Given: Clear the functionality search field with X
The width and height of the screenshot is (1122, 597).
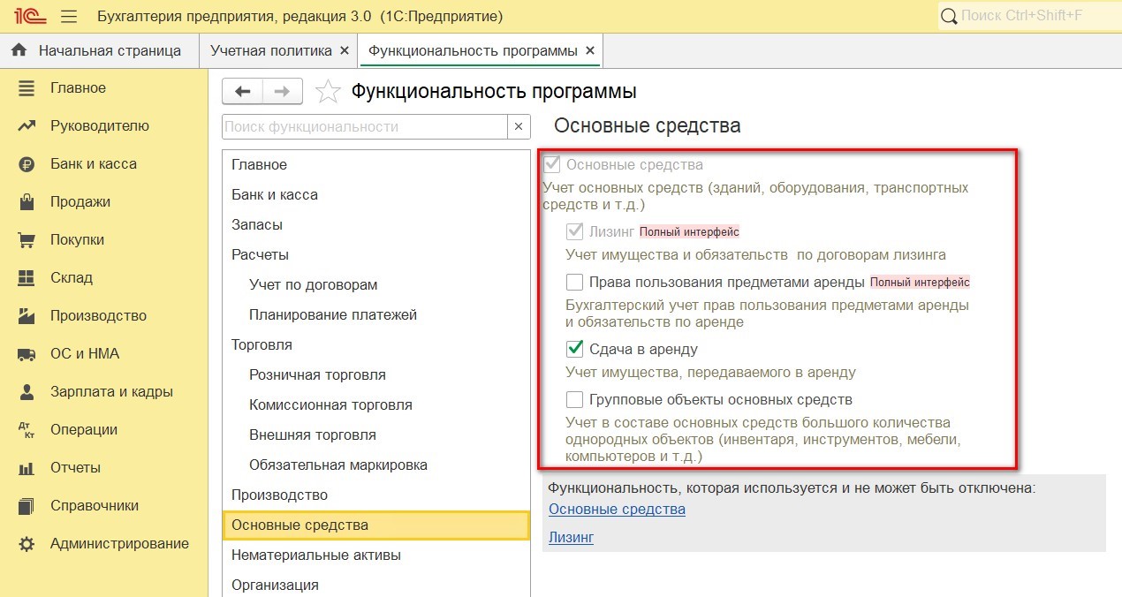Looking at the screenshot, I should click(519, 126).
